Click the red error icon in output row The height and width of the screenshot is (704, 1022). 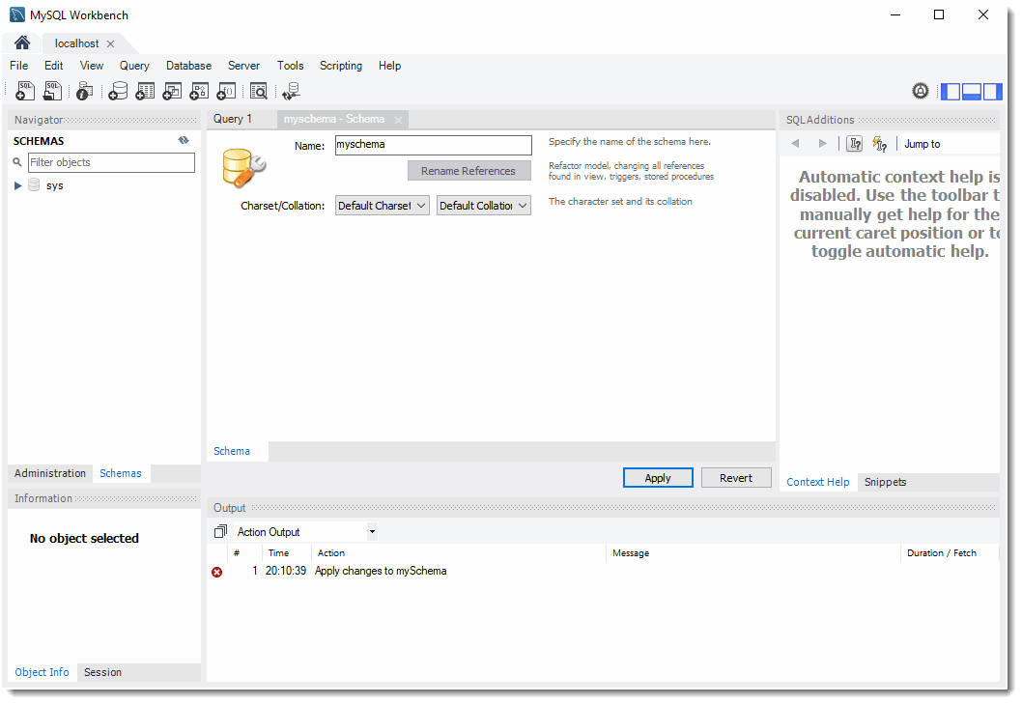coord(217,572)
